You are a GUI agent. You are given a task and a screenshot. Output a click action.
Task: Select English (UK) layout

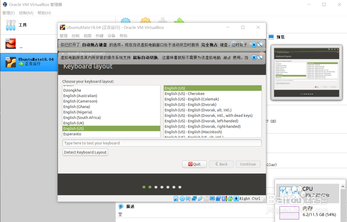111,123
